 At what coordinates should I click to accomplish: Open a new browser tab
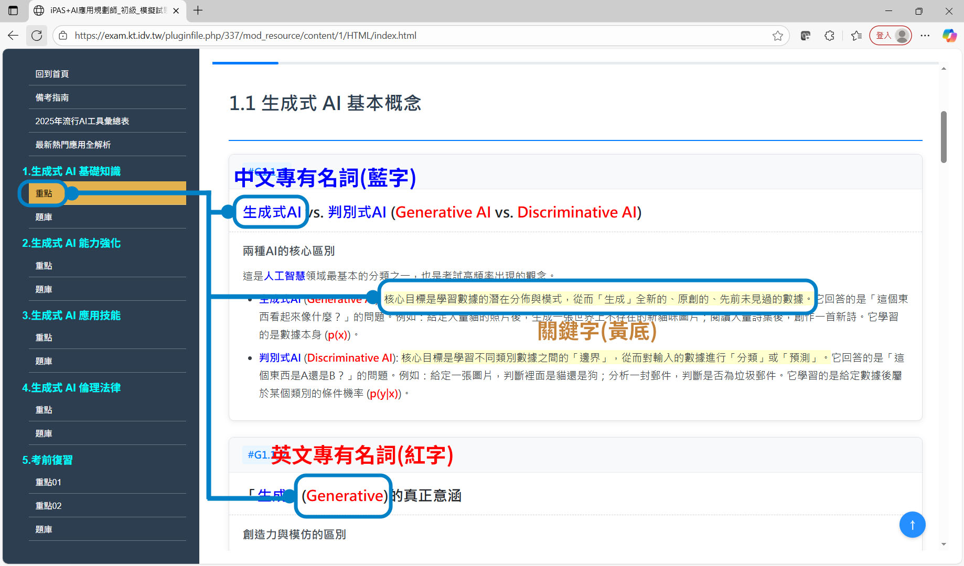click(x=198, y=10)
